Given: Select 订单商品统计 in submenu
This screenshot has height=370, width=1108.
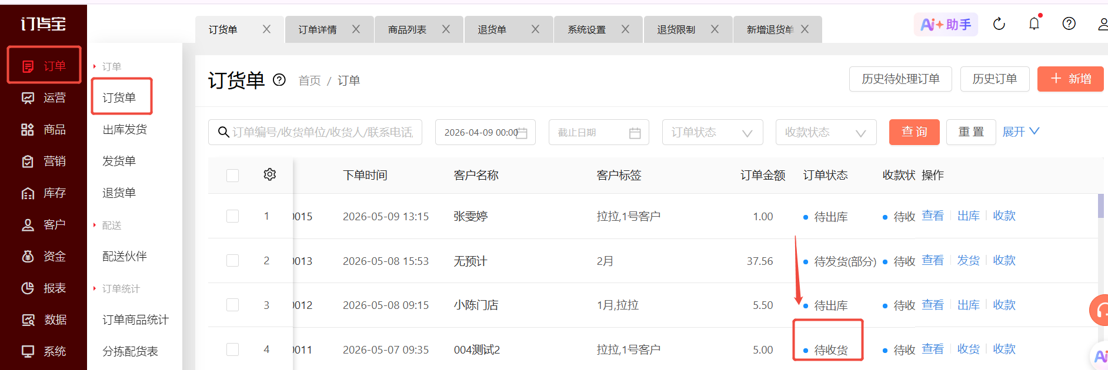Looking at the screenshot, I should tap(136, 319).
